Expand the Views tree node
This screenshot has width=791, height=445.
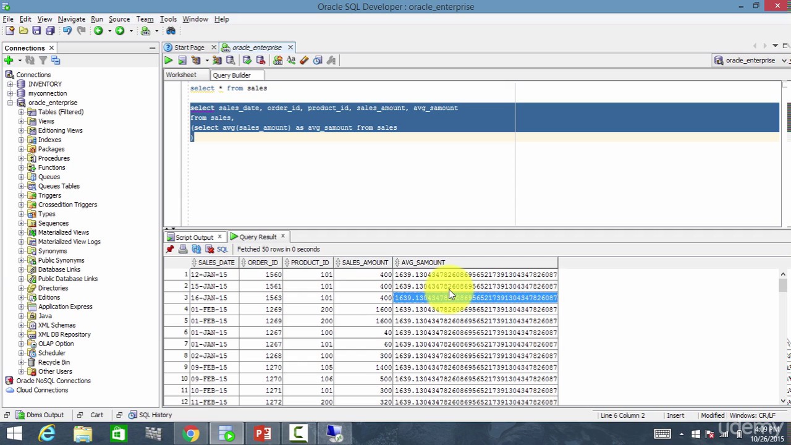click(x=21, y=121)
